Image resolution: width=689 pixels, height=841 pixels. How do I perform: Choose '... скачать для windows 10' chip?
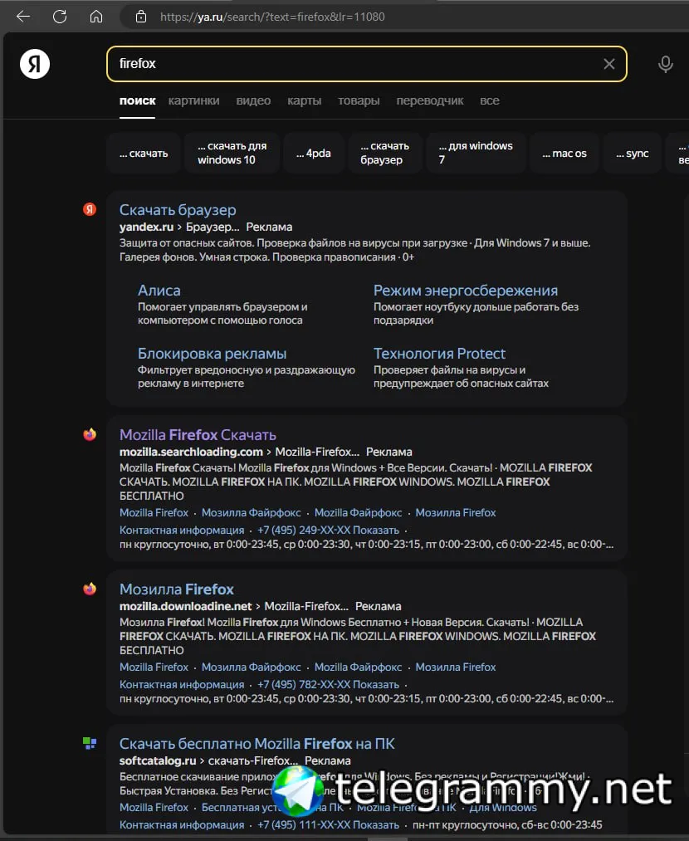tap(232, 154)
